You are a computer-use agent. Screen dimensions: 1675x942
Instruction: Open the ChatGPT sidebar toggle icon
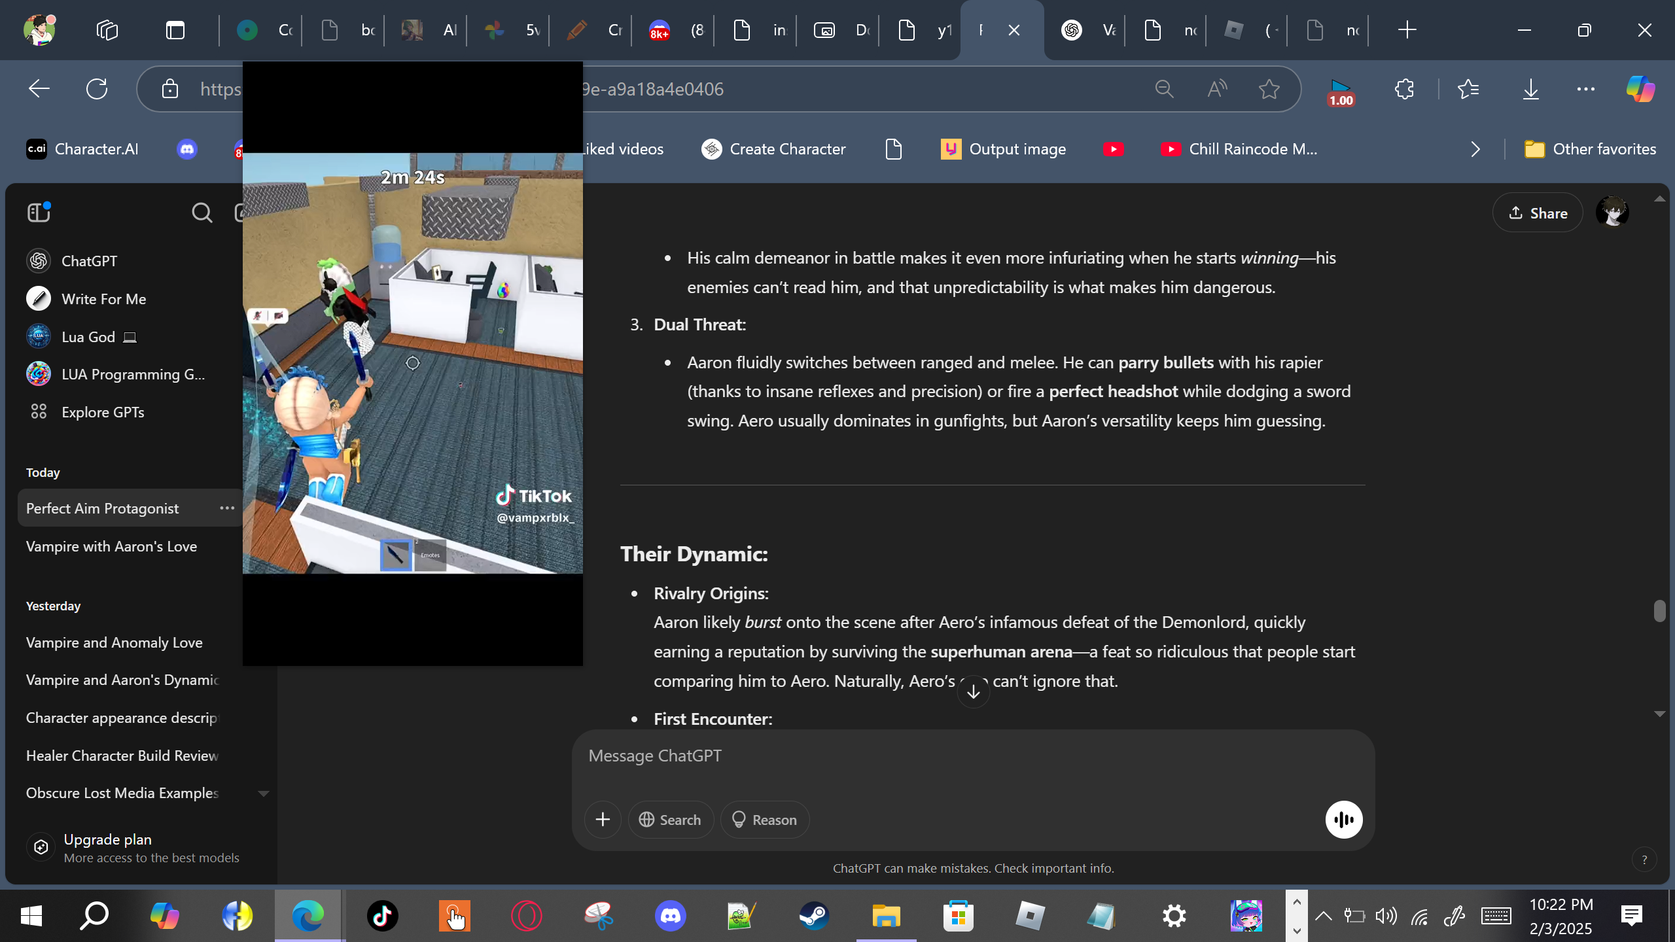(39, 213)
